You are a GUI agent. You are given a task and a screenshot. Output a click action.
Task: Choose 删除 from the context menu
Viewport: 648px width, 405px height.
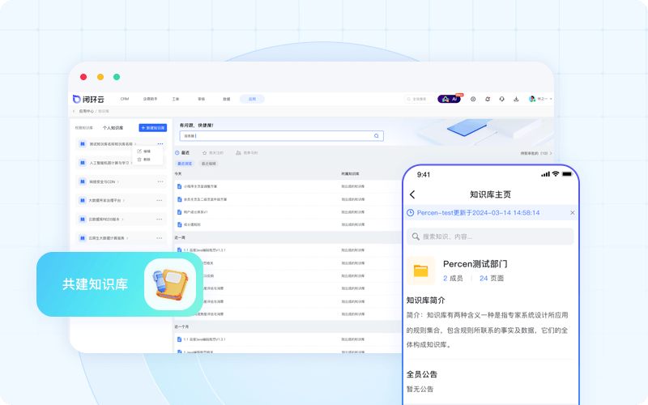pyautogui.click(x=147, y=159)
